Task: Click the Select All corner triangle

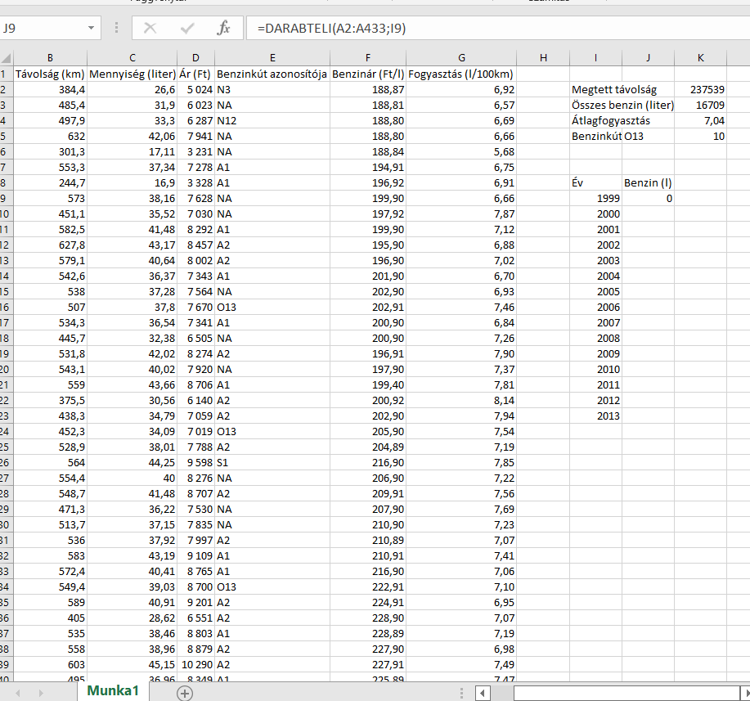Action: [x=6, y=58]
